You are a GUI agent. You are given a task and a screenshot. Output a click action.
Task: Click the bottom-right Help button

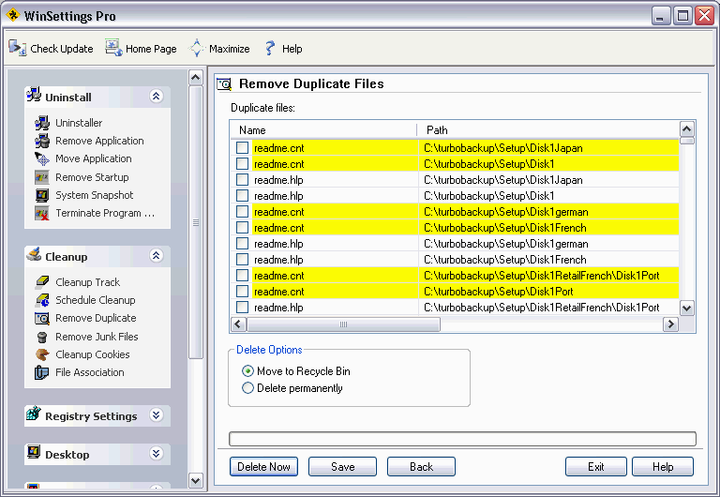[x=663, y=467]
